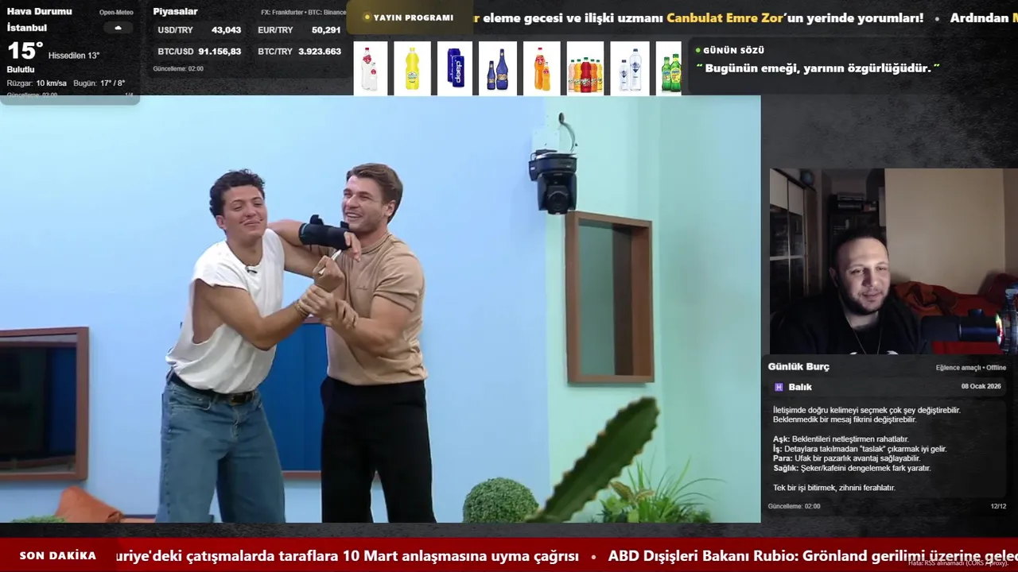Click the 'Balık' zodiac sign name

800,387
